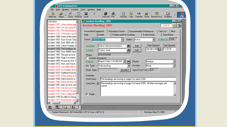Click the New Inc. toolbar icon
Image resolution: width=227 pixels, height=127 pixels.
click(53, 15)
